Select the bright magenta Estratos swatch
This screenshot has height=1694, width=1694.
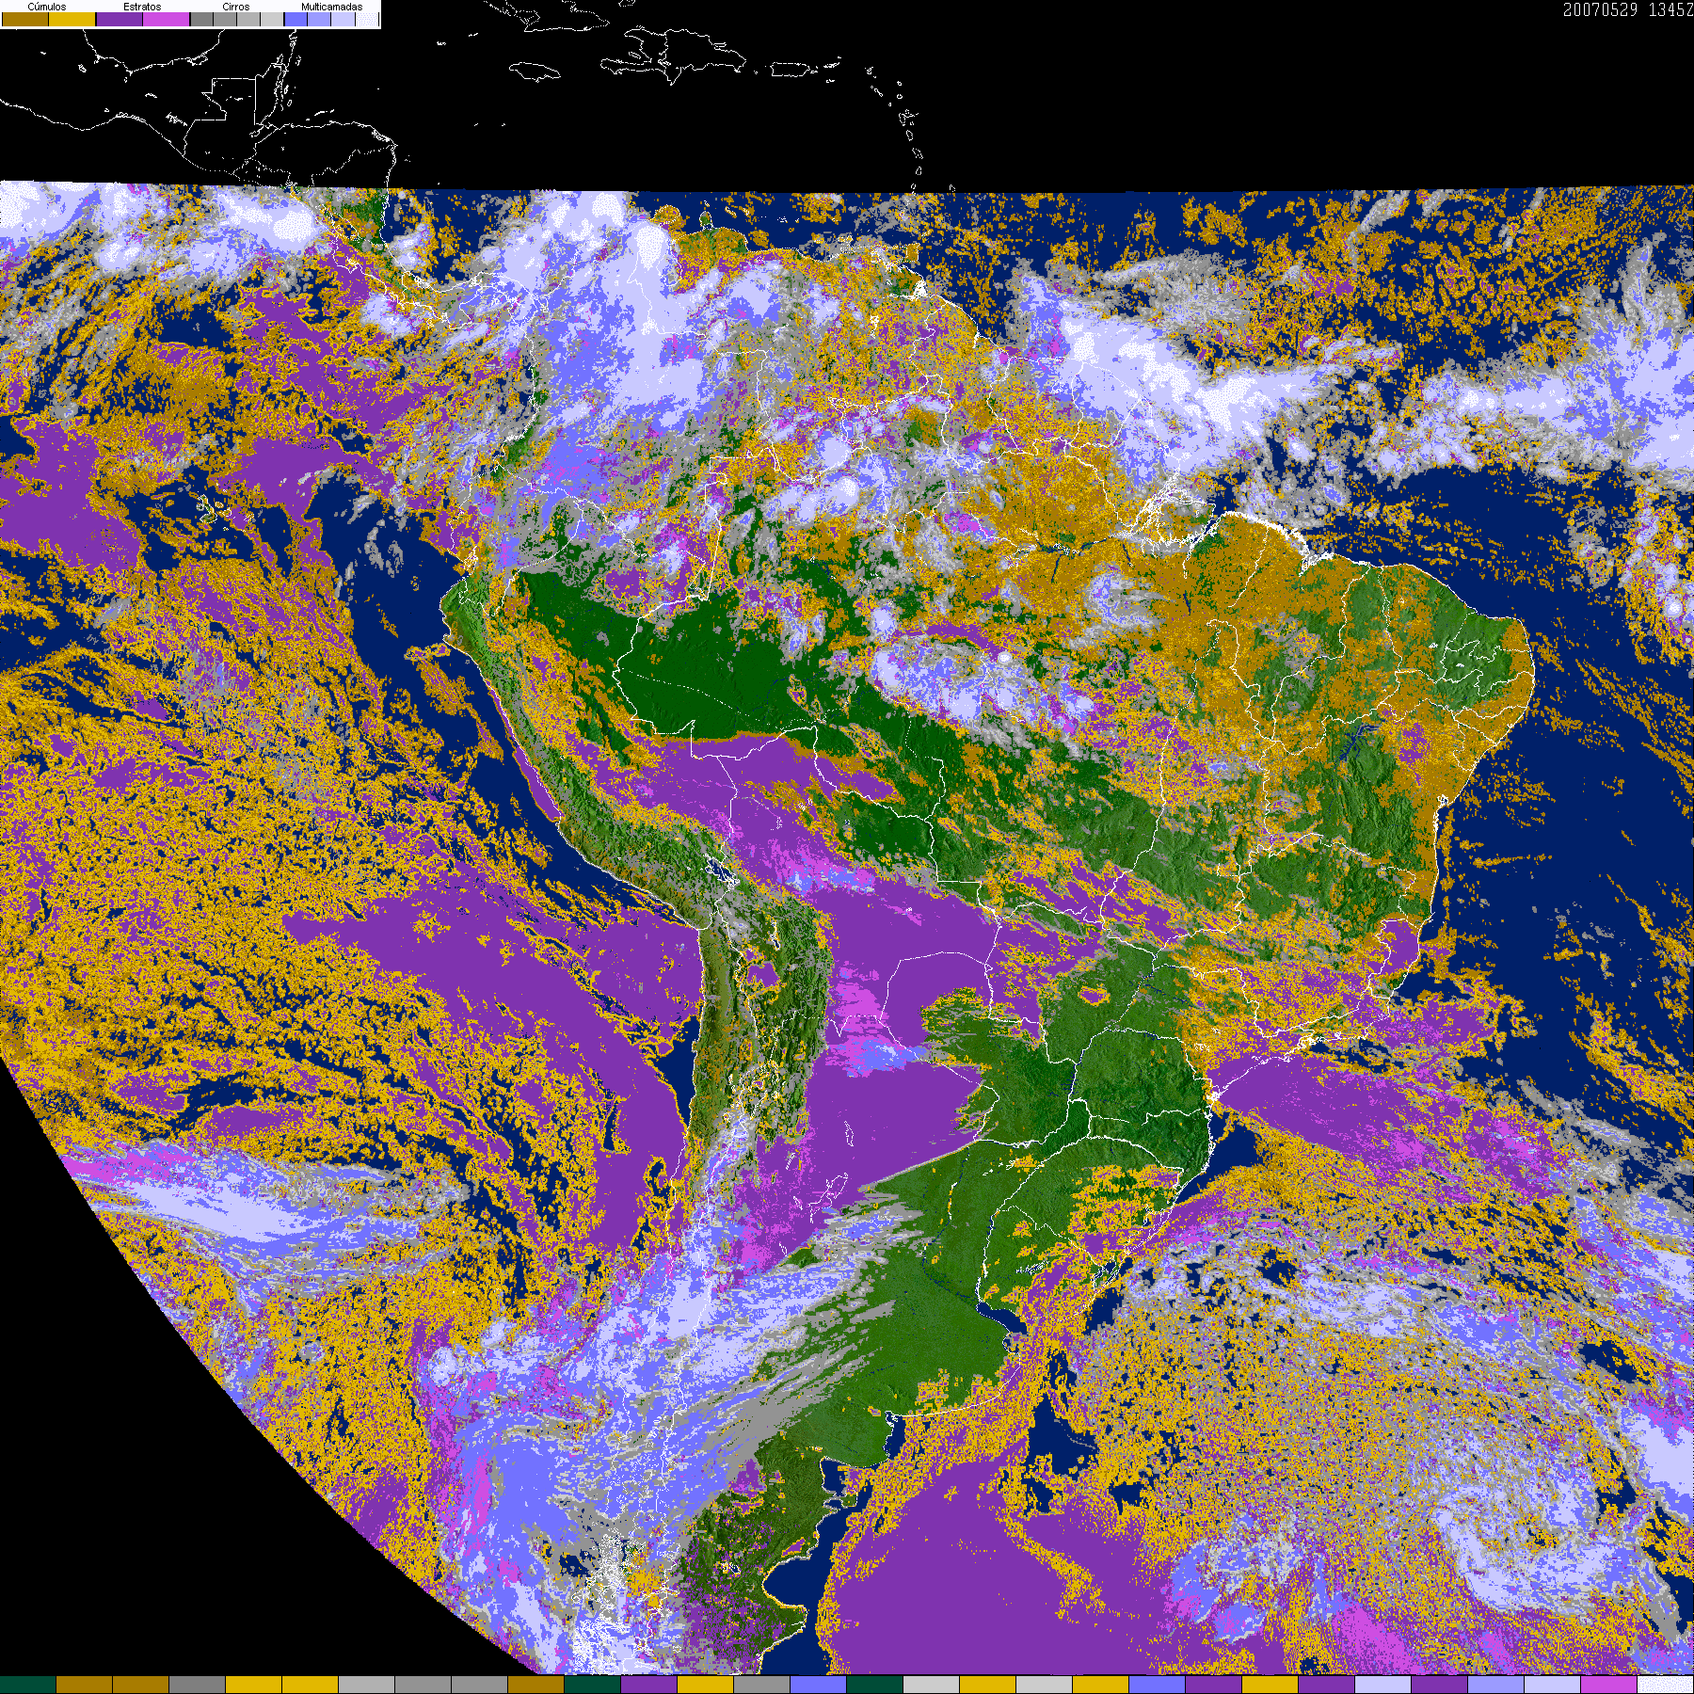tap(167, 19)
